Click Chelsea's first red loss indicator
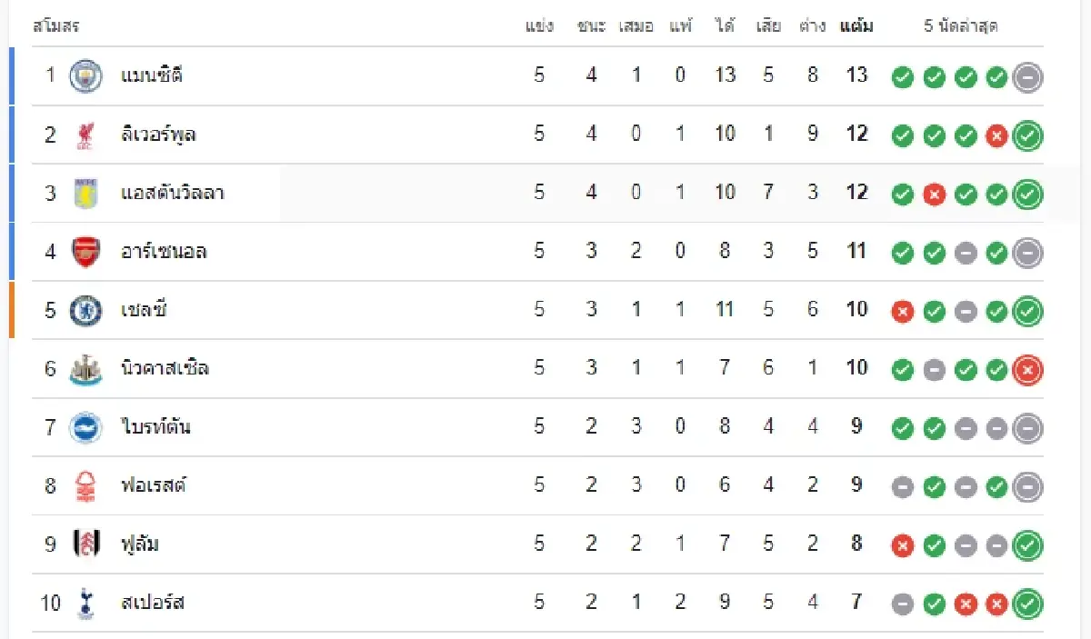1091x639 pixels. coord(903,312)
